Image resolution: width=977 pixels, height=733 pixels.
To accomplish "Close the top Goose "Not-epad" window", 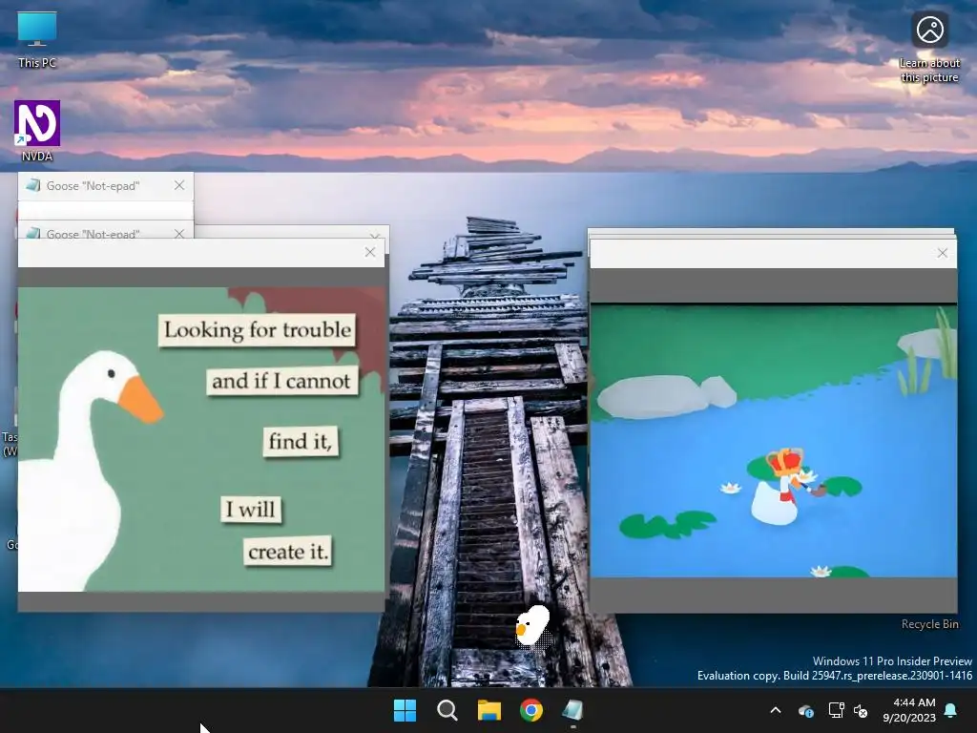I will [x=179, y=185].
